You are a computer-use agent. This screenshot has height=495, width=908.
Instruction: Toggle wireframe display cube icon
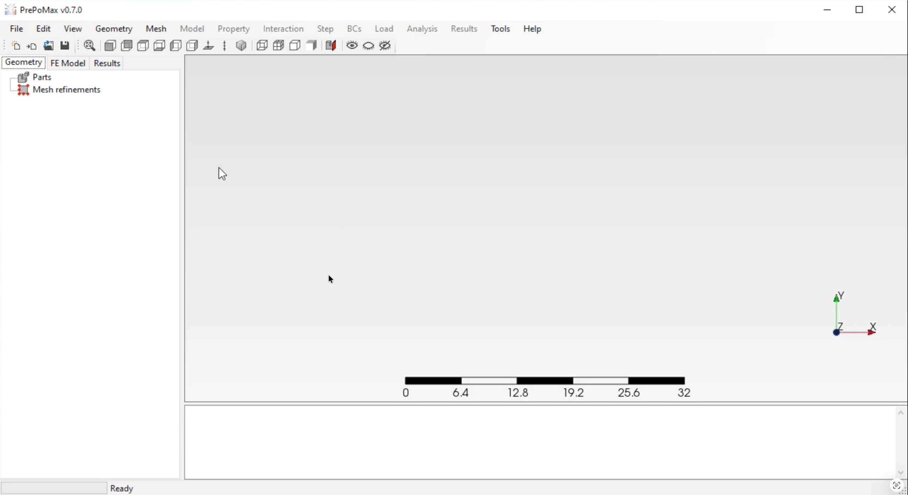tap(262, 46)
